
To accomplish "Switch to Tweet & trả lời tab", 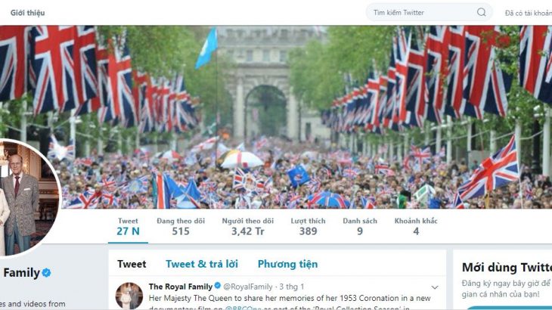I will point(202,264).
